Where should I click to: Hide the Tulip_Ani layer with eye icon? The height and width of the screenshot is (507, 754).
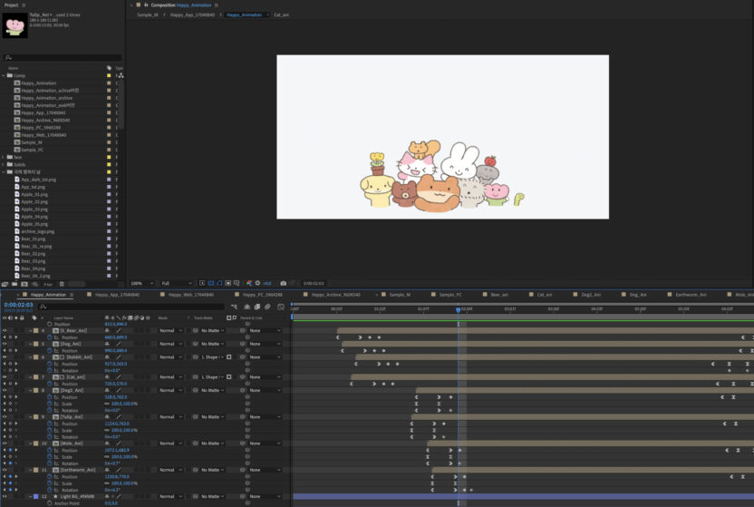[x=5, y=416]
